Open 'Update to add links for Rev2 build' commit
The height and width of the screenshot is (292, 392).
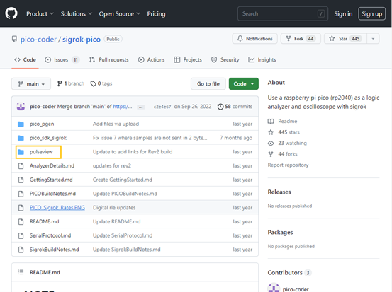coord(133,152)
